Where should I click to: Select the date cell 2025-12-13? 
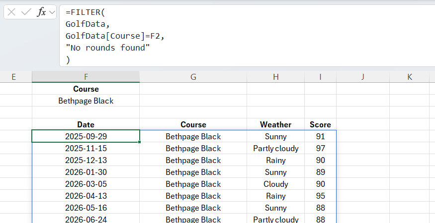(86, 160)
